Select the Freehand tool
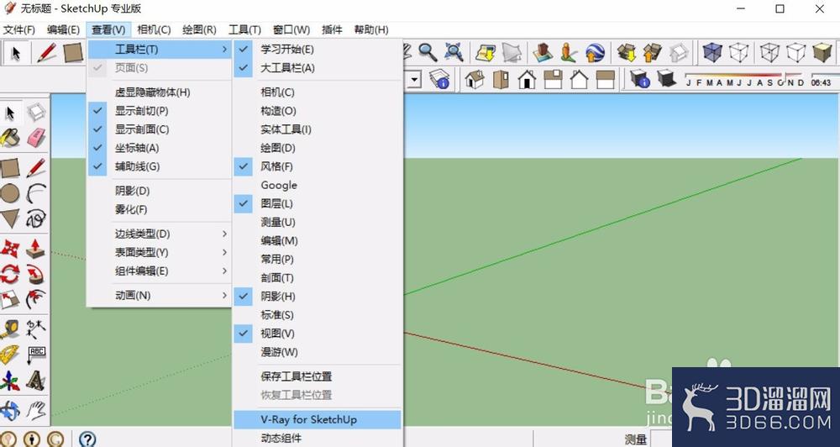This screenshot has height=447, width=840. [x=35, y=218]
